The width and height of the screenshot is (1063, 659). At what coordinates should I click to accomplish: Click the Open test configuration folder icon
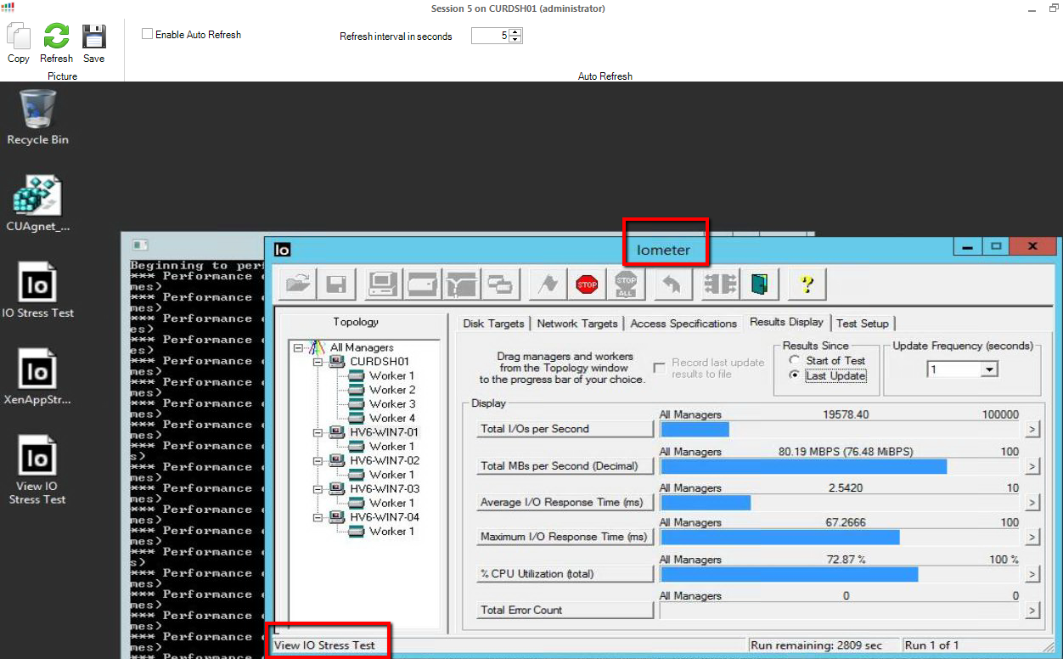[298, 284]
